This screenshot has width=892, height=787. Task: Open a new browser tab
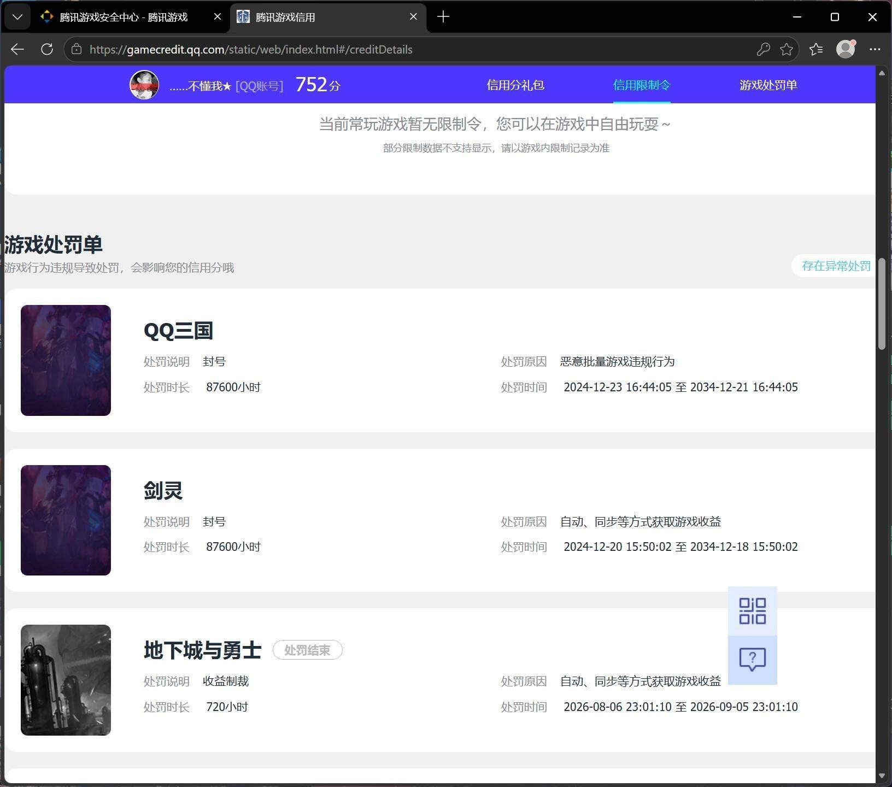tap(443, 17)
